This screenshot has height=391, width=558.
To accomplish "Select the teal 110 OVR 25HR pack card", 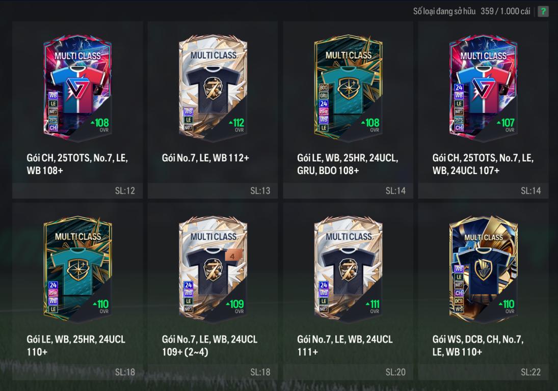I will pyautogui.click(x=77, y=269).
